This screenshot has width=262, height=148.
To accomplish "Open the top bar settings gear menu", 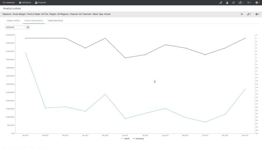I will tap(257, 3).
